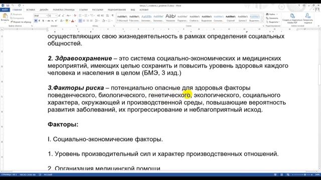This screenshot has width=321, height=180.
Task: Increase the paragraph indent
Action: coord(102,15)
